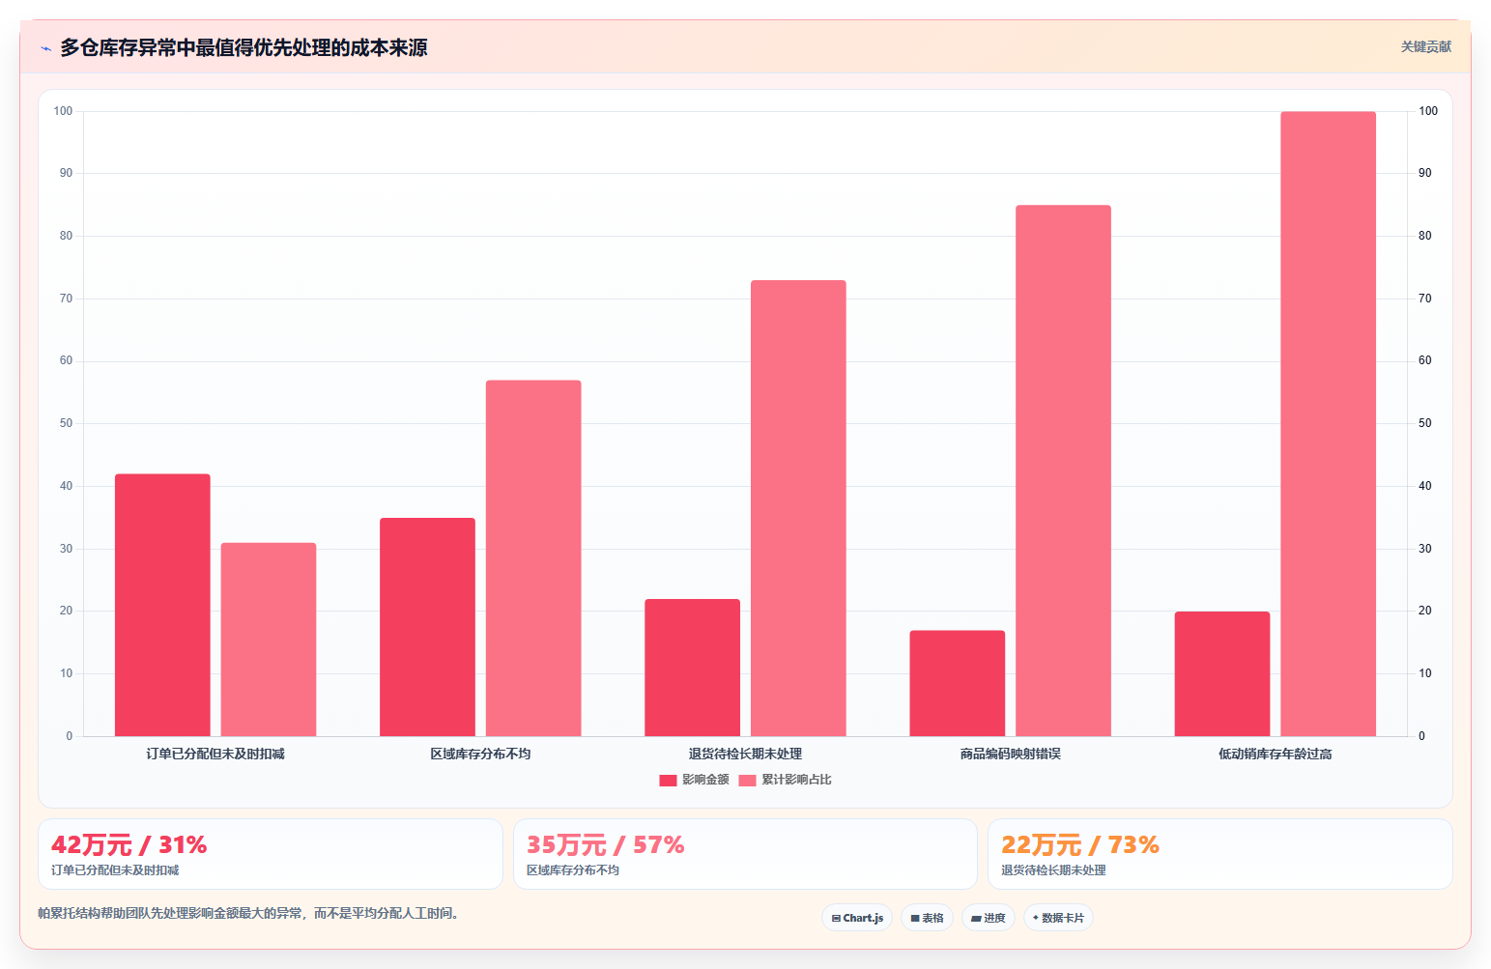Click the 商品编码映射错误 影响金额 bar
This screenshot has width=1491, height=969.
[957, 683]
